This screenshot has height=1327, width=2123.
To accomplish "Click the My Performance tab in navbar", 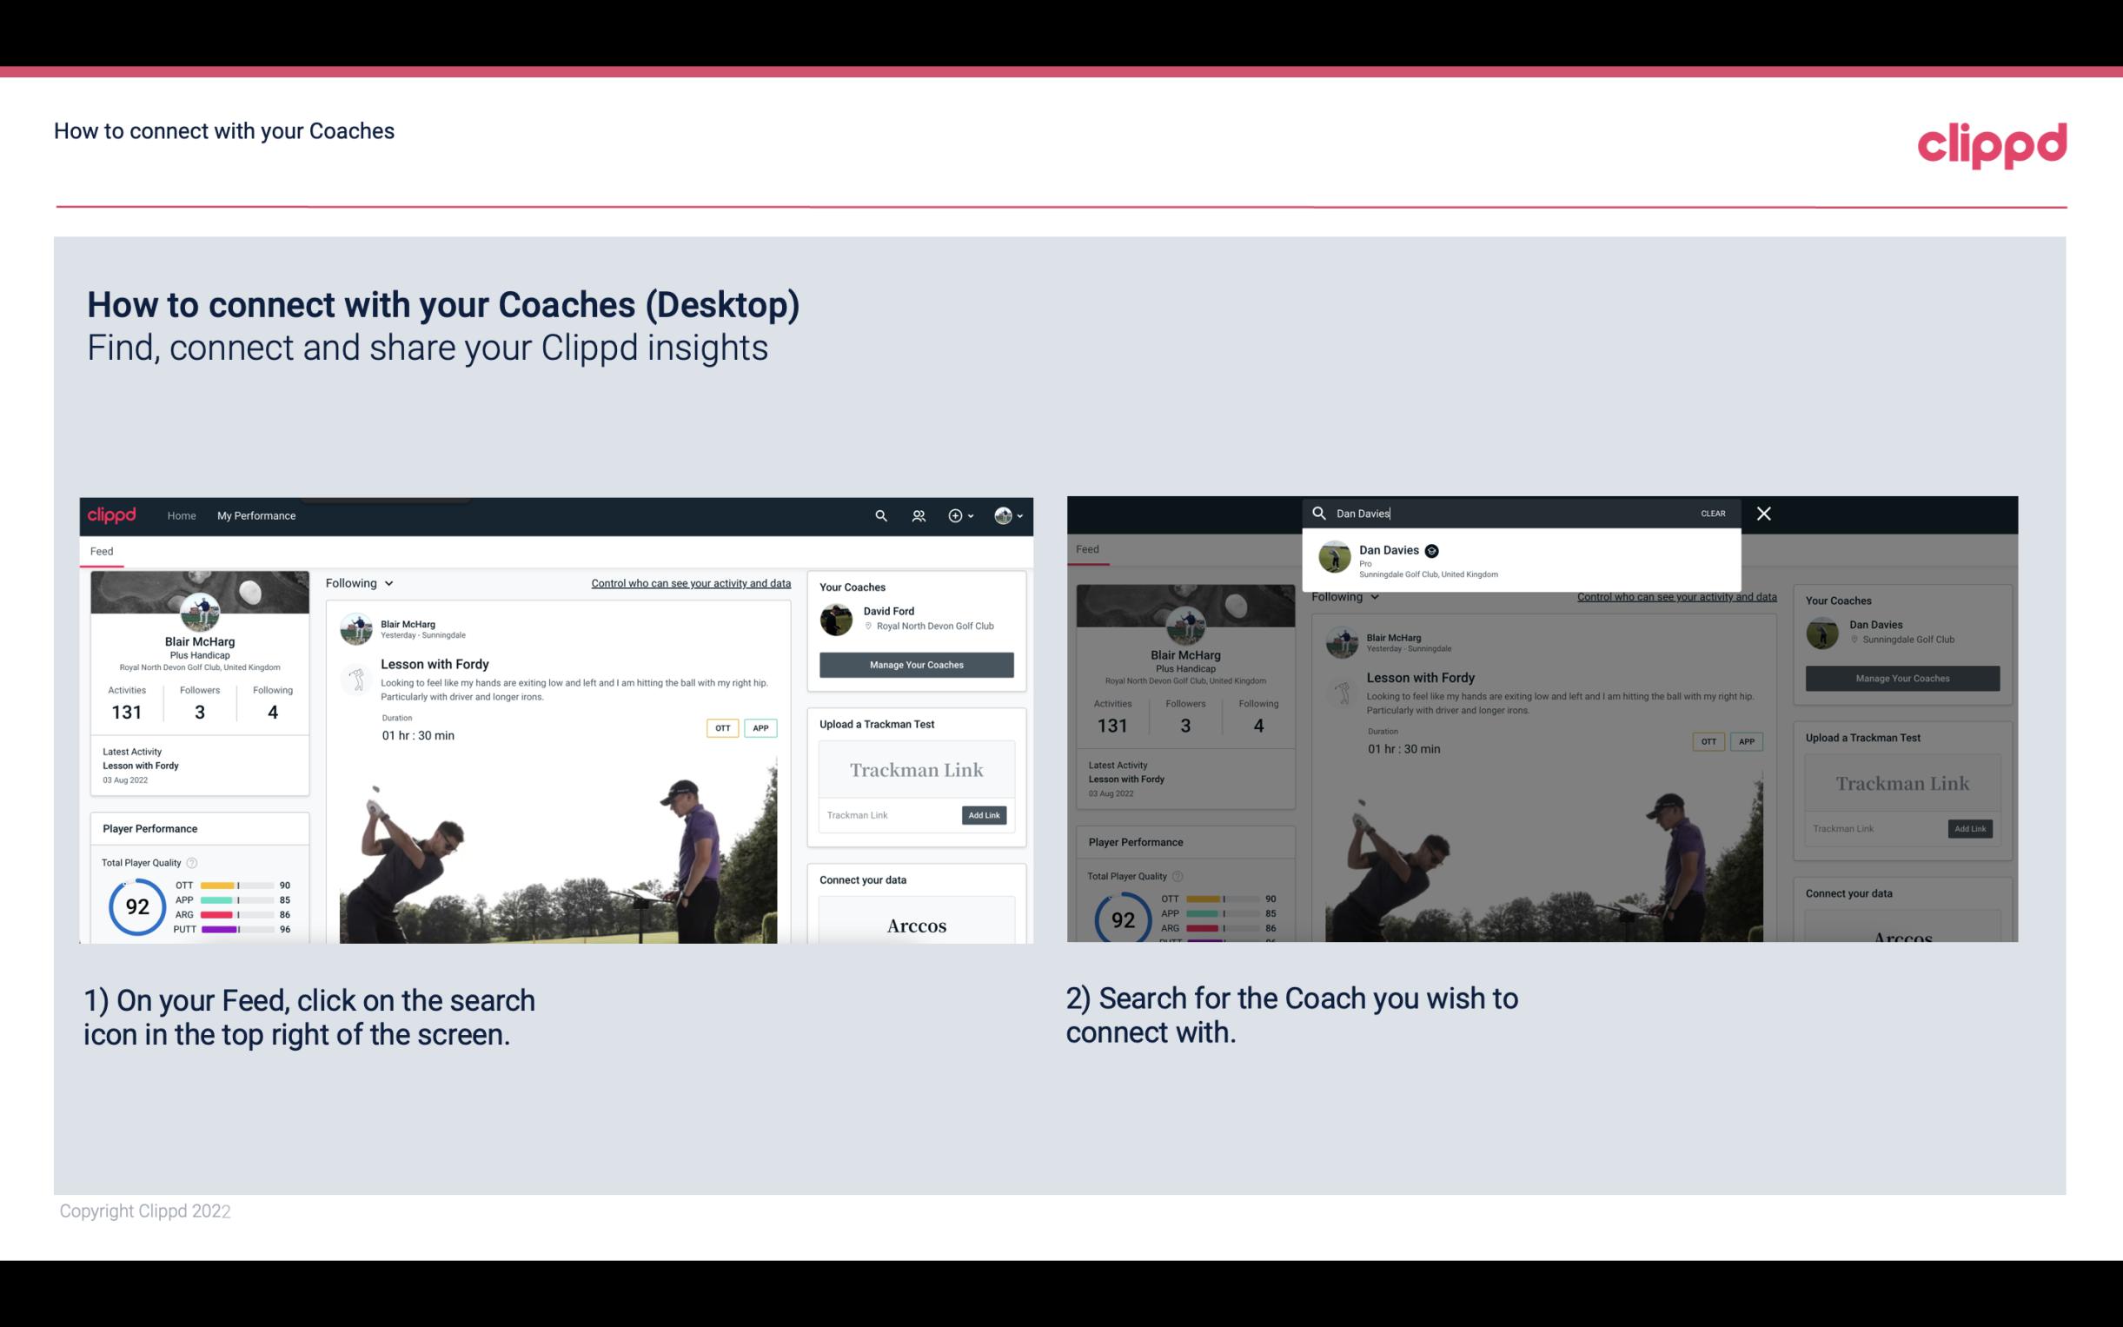I will pos(256,515).
